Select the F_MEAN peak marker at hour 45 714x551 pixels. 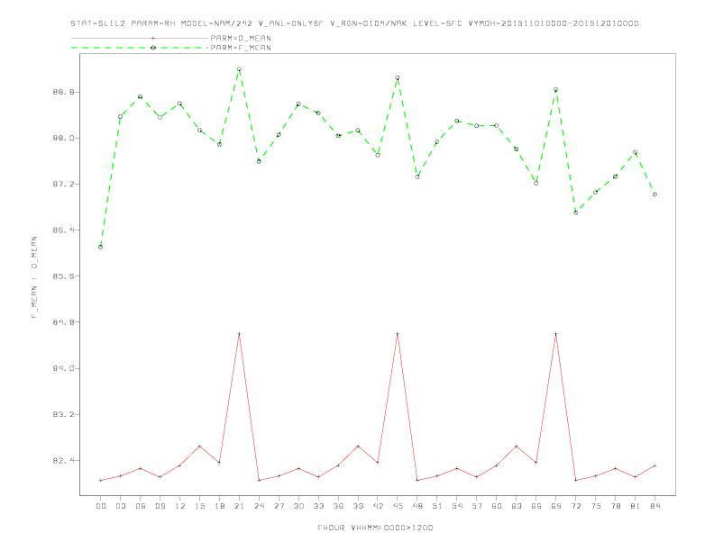pos(398,77)
